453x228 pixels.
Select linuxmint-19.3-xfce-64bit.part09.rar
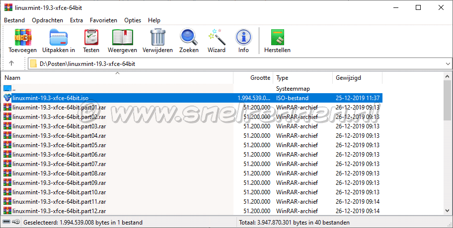tap(59, 183)
